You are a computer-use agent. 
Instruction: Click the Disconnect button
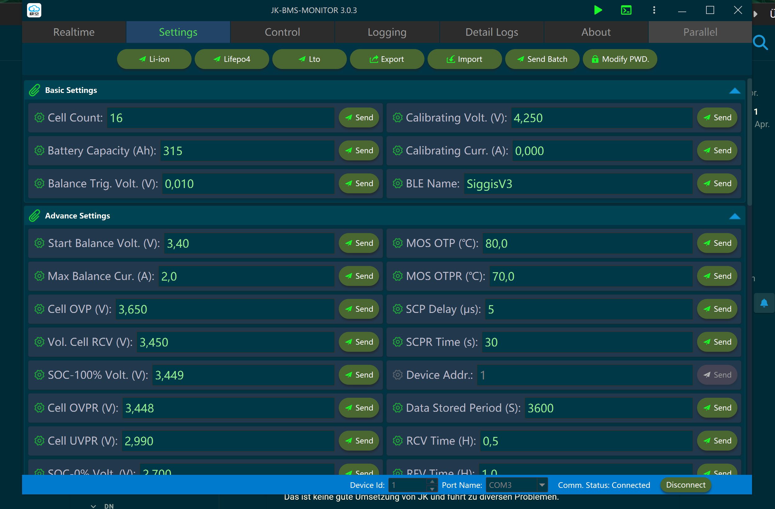[x=686, y=485]
